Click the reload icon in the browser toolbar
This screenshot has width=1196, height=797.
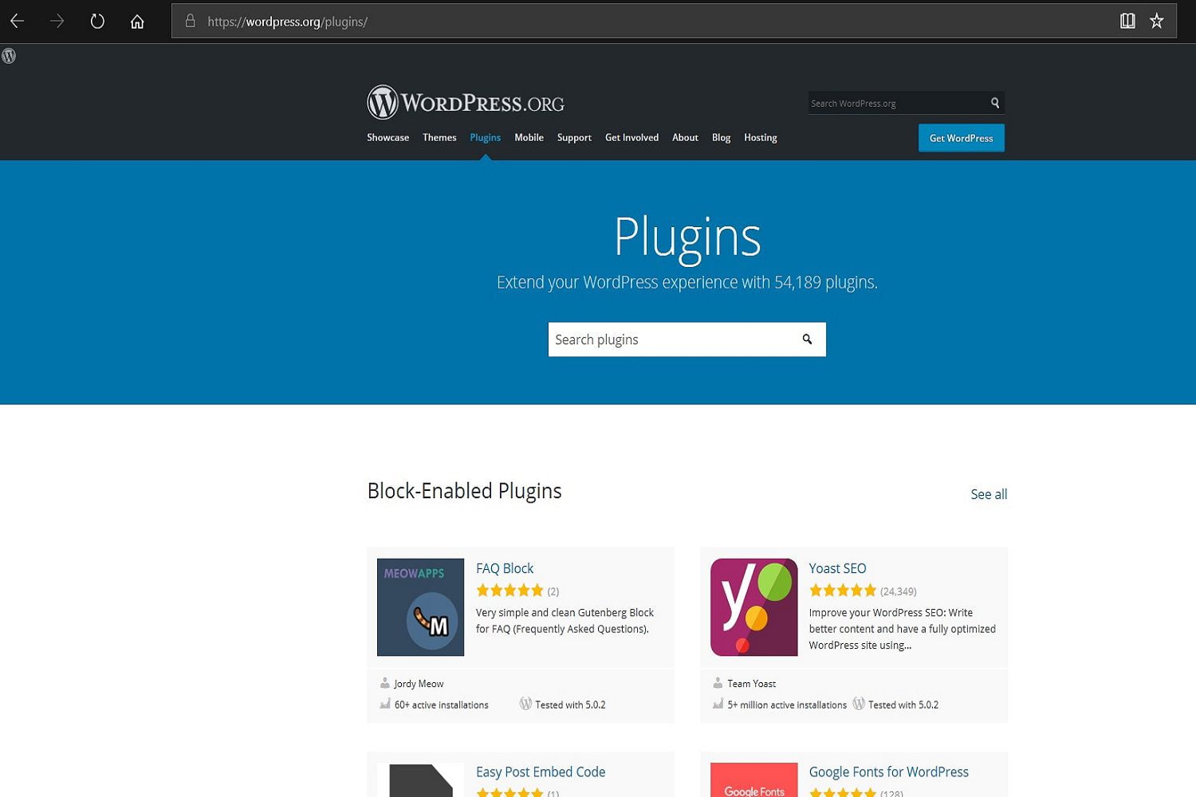click(x=97, y=22)
